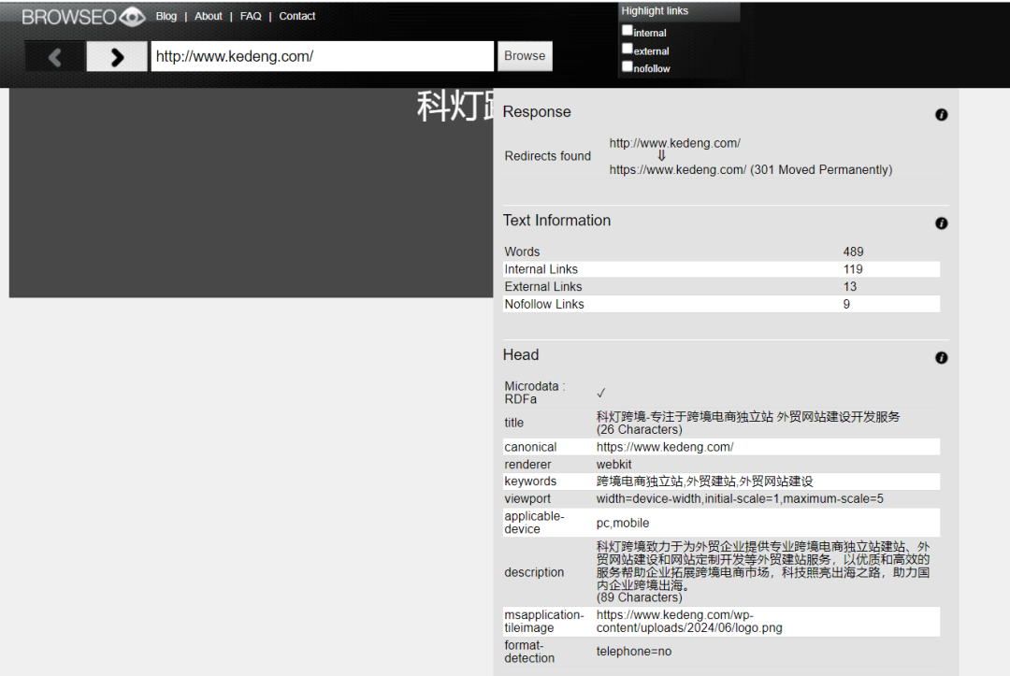Viewport: 1010px width, 676px height.
Task: Go back with the left arrow button
Action: (x=54, y=57)
